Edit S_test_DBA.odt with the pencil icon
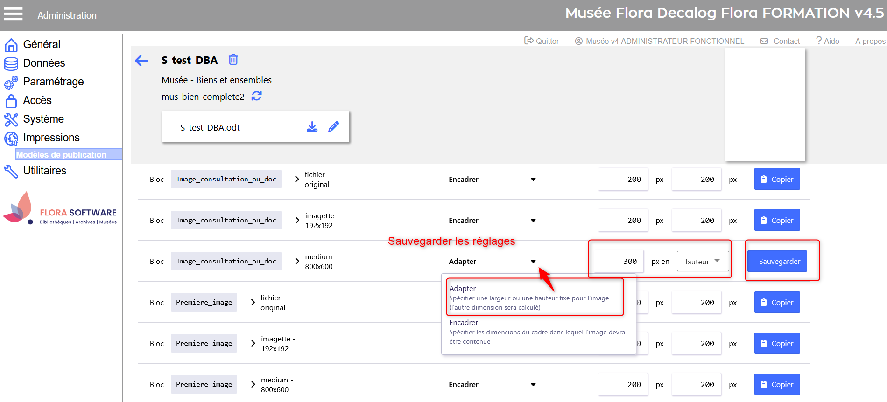887x402 pixels. [333, 127]
